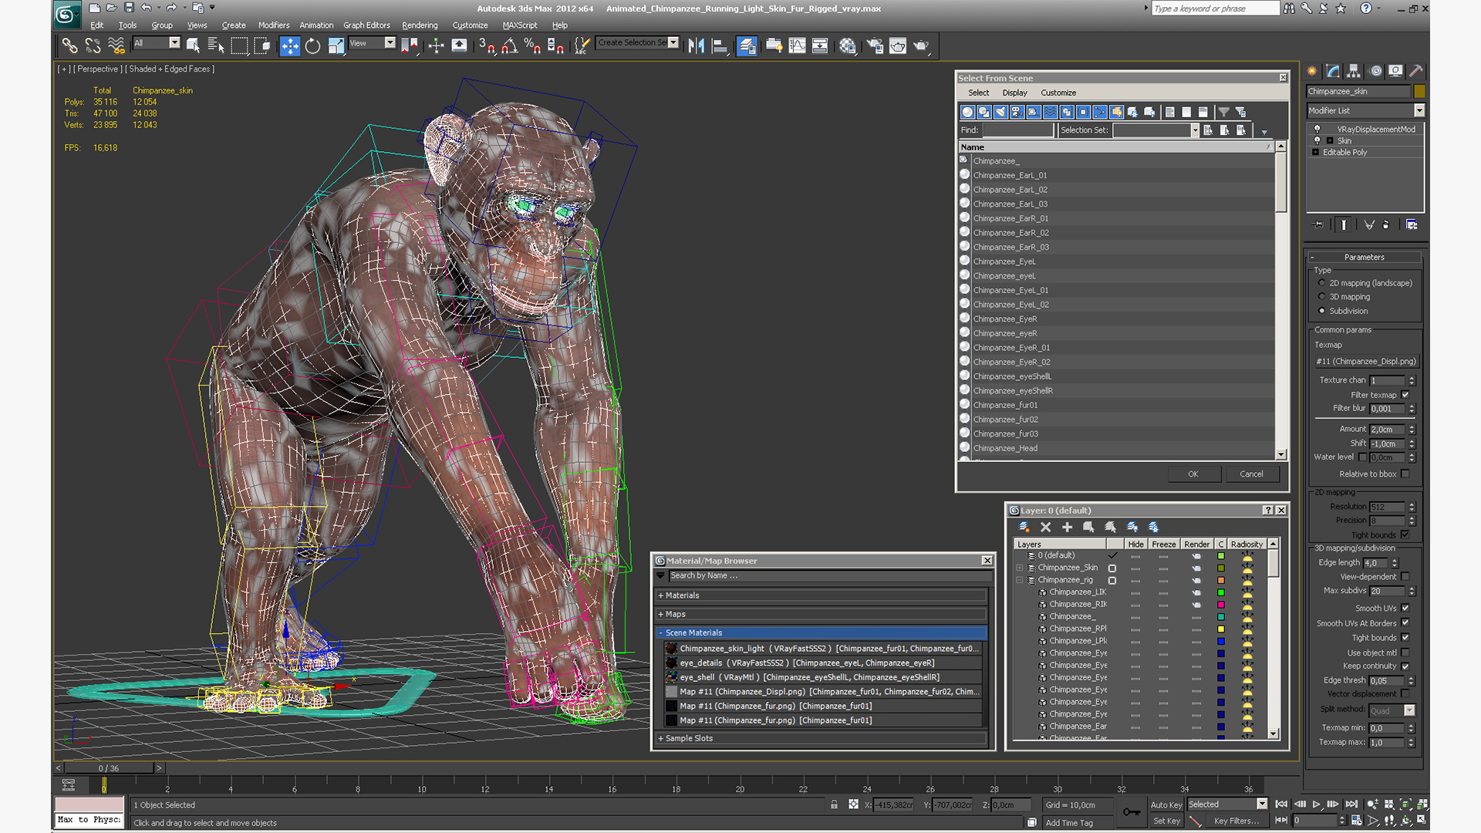Click OK in Select From Scene dialog

coord(1193,474)
